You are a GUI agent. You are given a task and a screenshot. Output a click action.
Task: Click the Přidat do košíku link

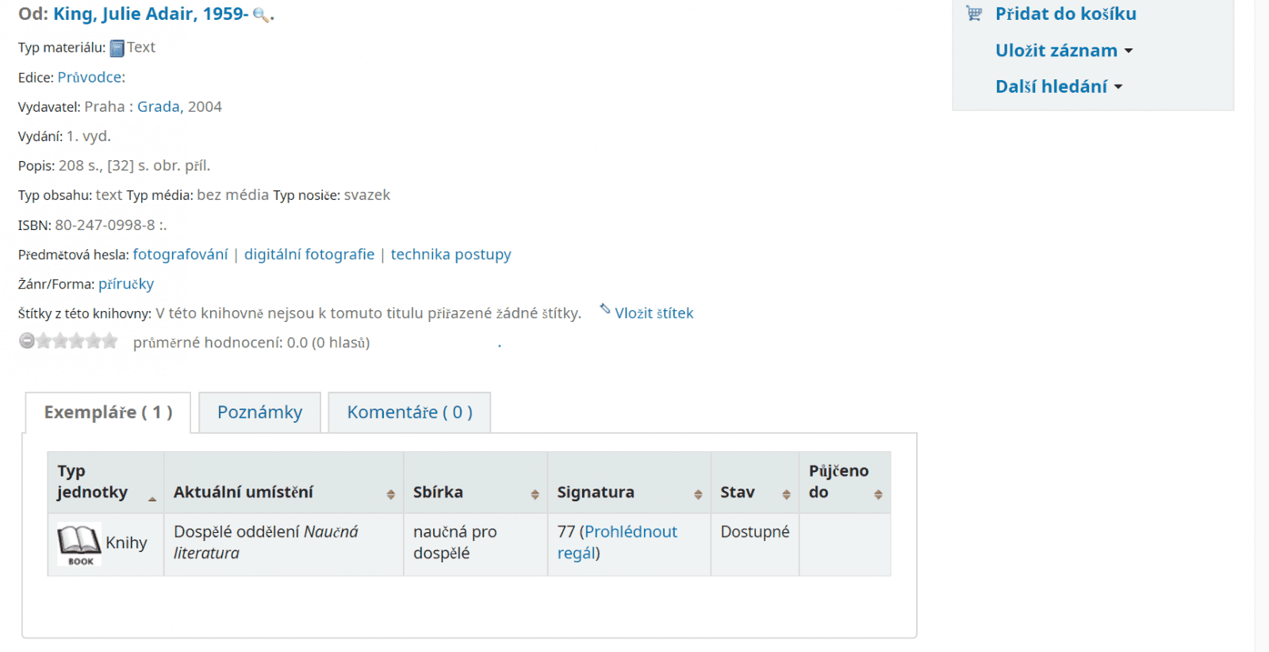(x=1065, y=13)
